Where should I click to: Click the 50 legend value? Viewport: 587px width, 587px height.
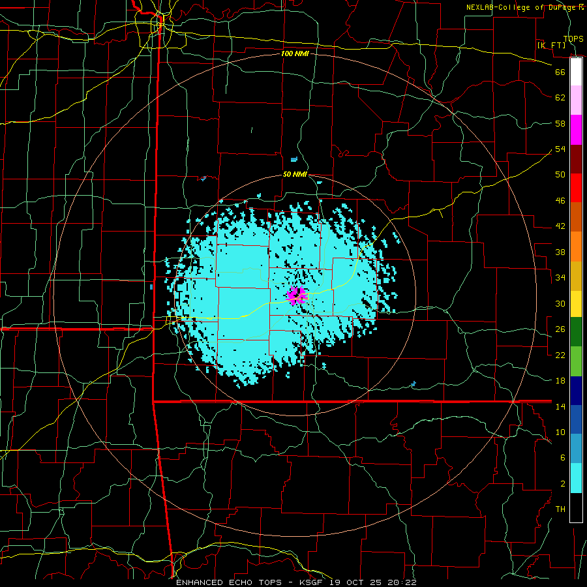[560, 174]
